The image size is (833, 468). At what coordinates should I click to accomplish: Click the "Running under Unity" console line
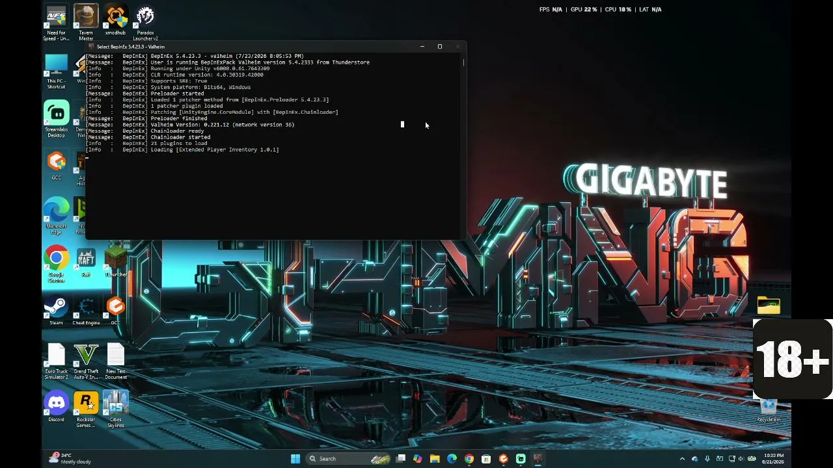[x=178, y=68]
